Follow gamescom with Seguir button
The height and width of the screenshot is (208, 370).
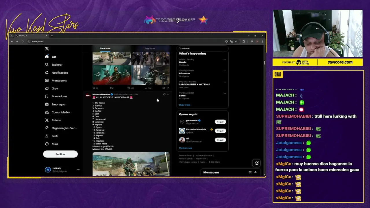220,122
